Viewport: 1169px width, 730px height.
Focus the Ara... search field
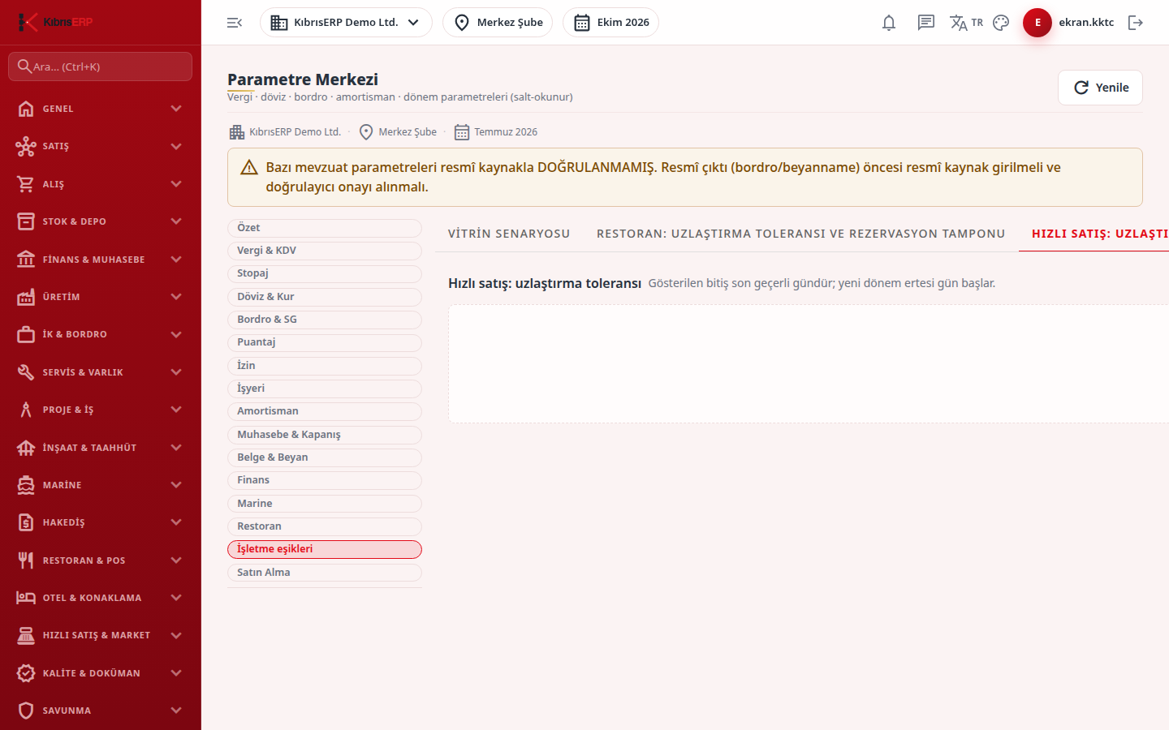101,67
